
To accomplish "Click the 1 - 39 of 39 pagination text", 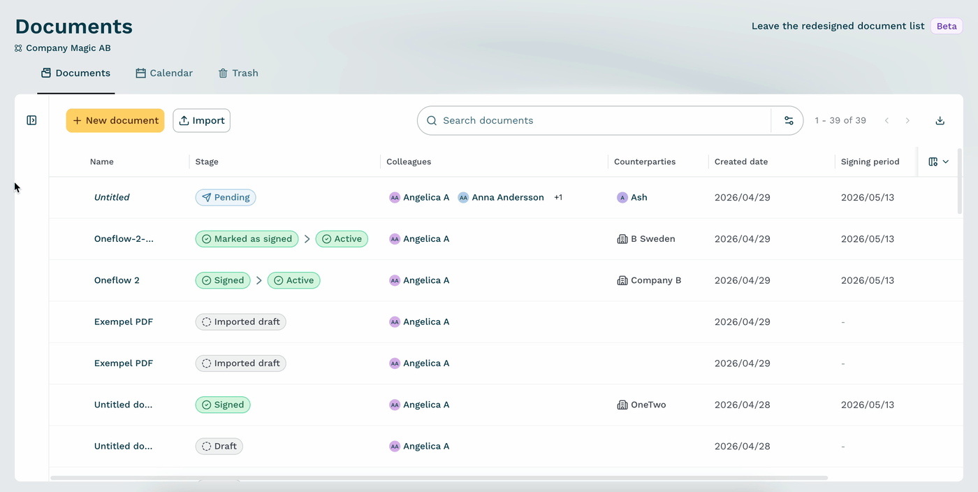I will pos(840,120).
